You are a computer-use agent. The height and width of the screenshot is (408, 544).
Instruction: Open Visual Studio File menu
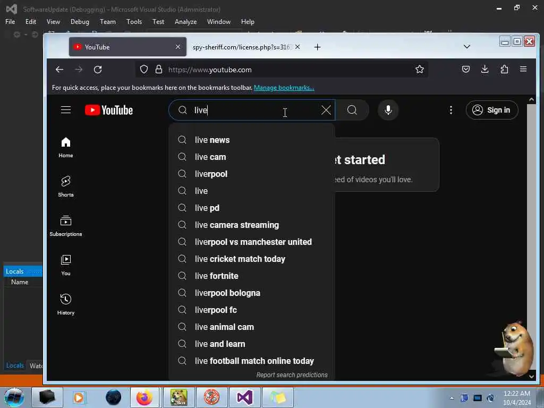[x=10, y=21]
